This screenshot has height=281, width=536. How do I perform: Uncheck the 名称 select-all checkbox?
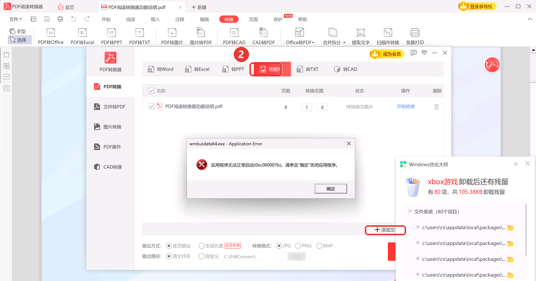[x=151, y=91]
